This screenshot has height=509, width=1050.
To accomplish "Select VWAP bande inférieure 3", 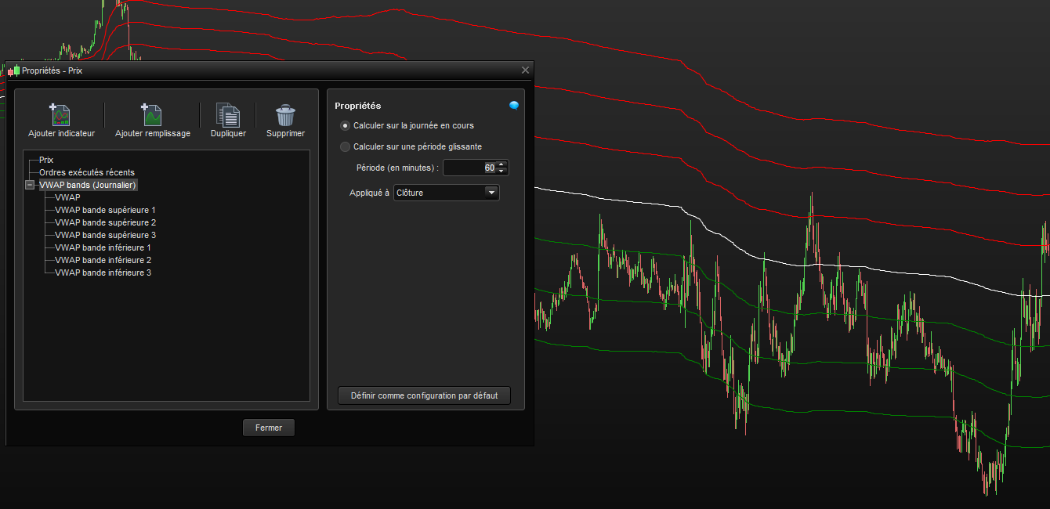I will (x=103, y=273).
